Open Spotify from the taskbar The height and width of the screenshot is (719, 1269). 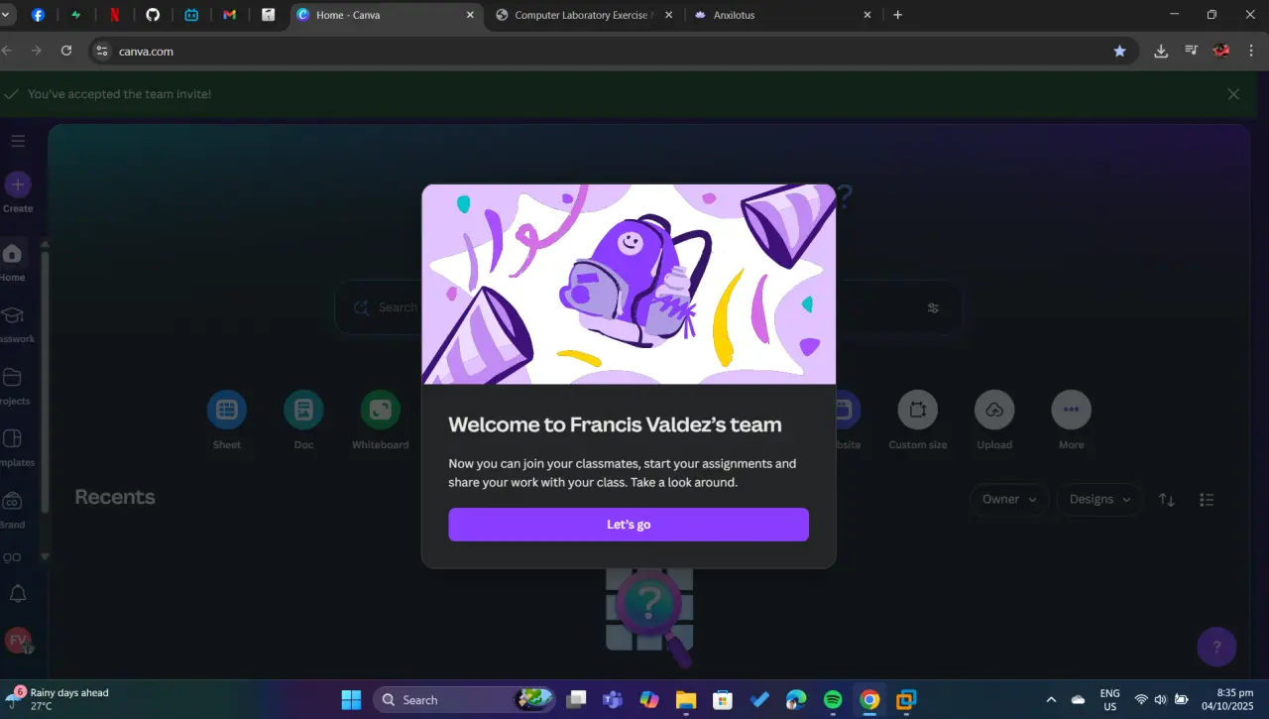pos(833,699)
